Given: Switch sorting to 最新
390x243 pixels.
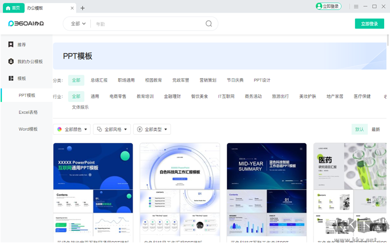Looking at the screenshot, I should pyautogui.click(x=376, y=129).
